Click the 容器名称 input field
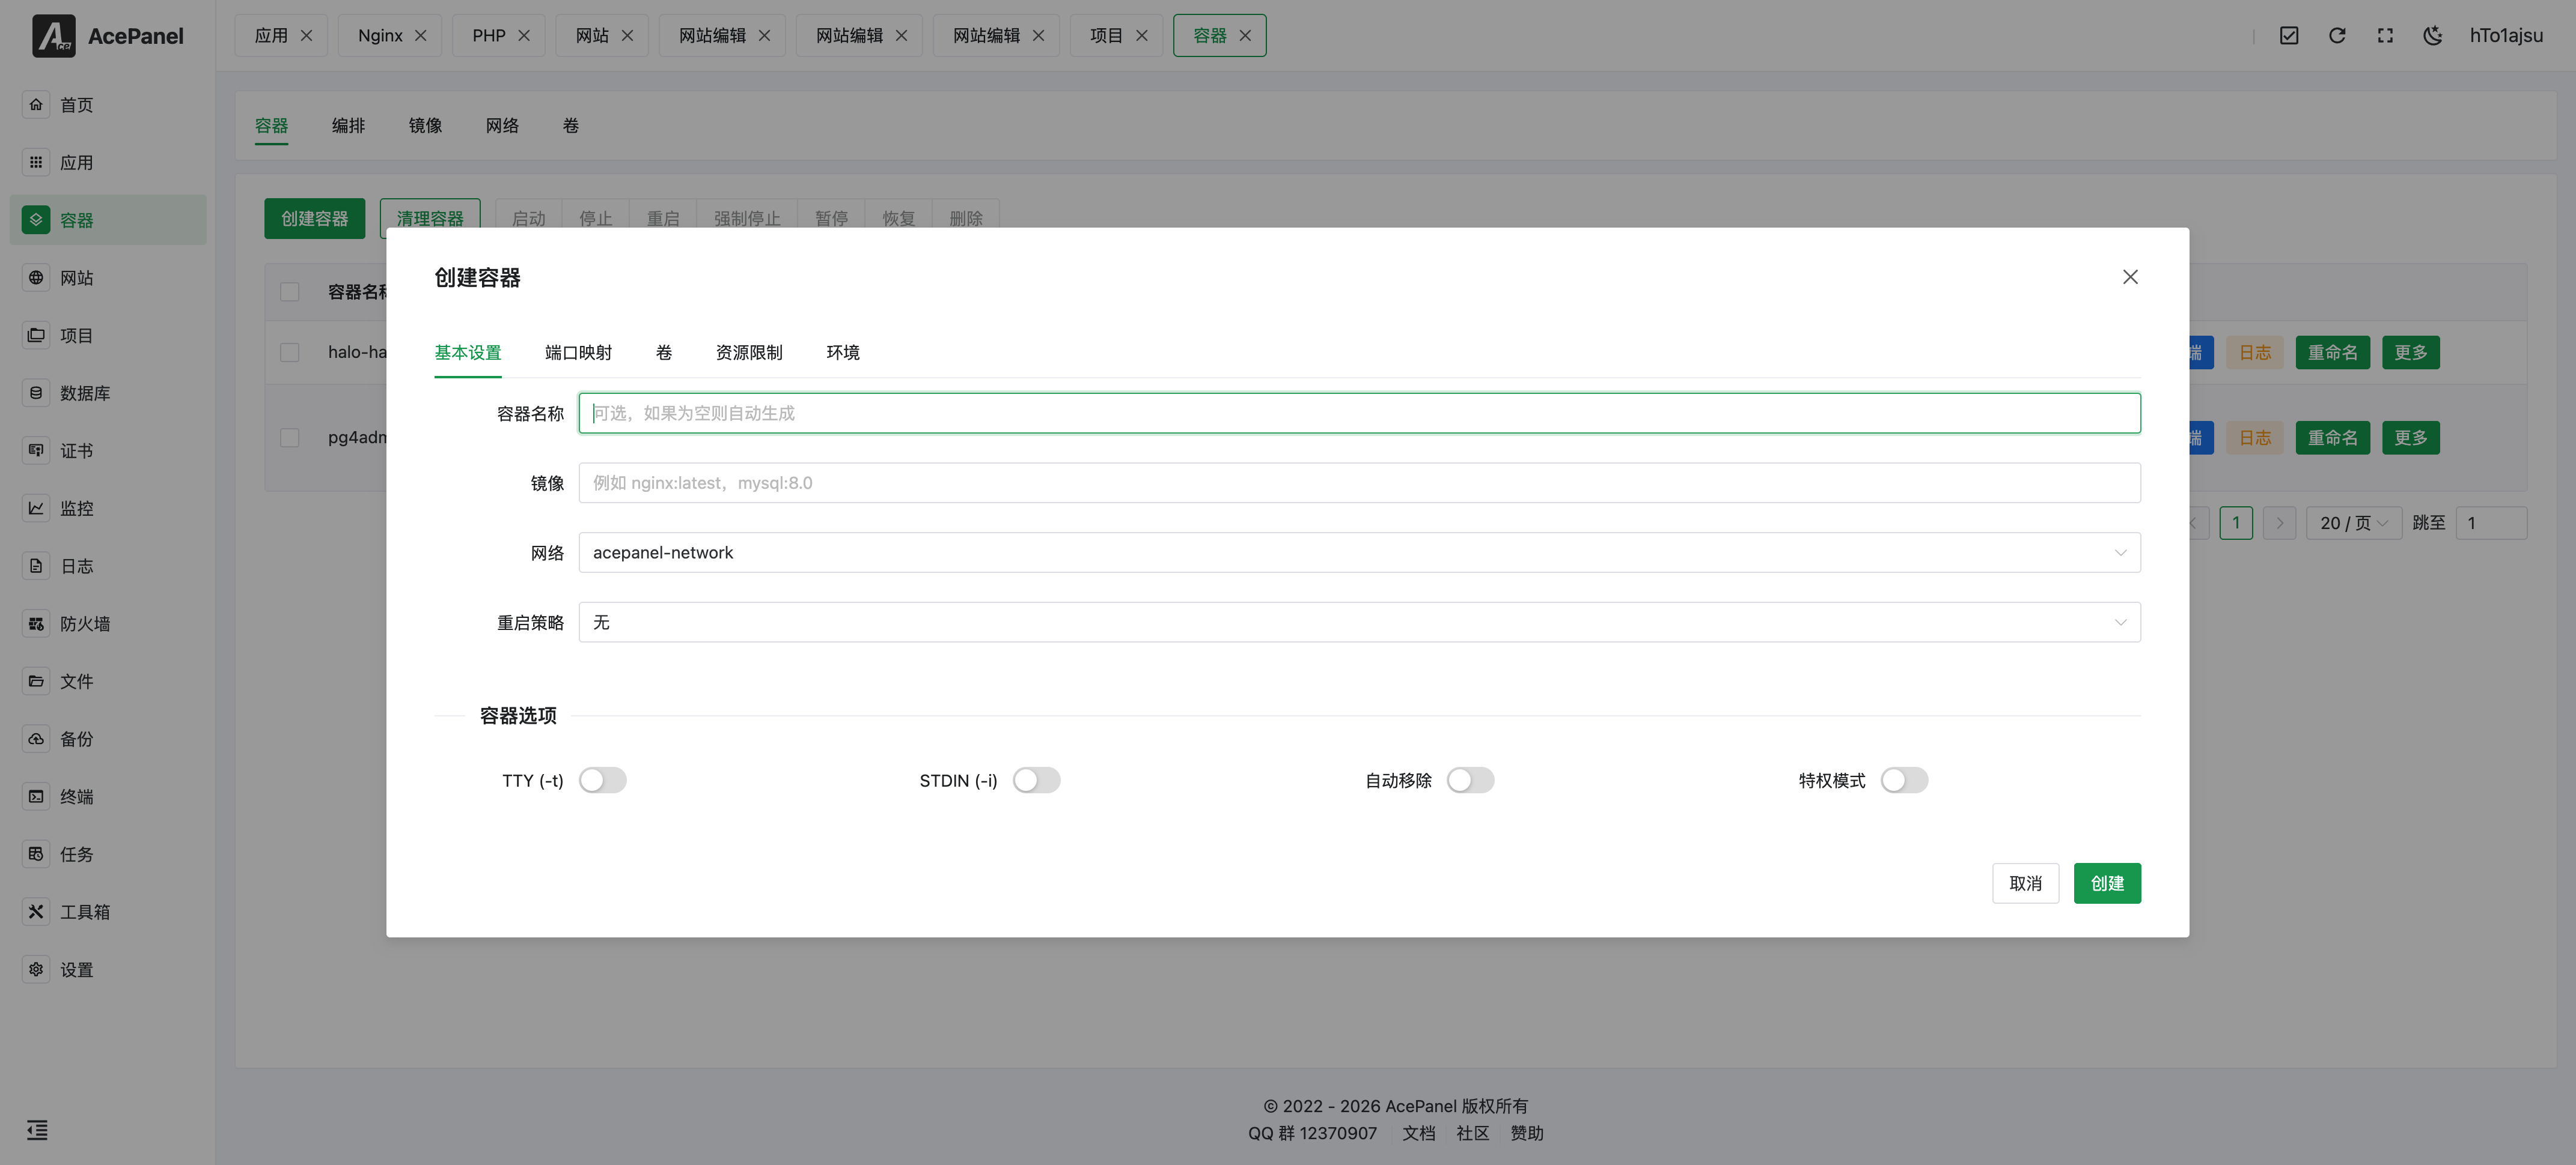 (1359, 413)
